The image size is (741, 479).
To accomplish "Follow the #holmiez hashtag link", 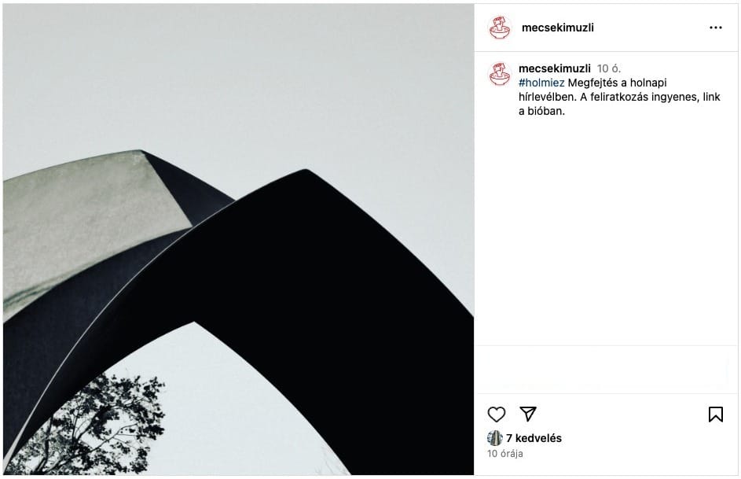I will point(541,83).
